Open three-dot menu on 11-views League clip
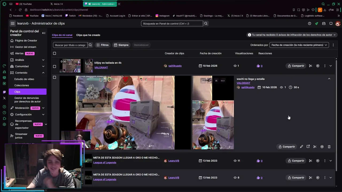 (x=325, y=161)
